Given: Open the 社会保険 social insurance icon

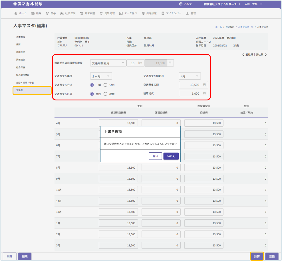Looking at the screenshot, I should 62,13.
